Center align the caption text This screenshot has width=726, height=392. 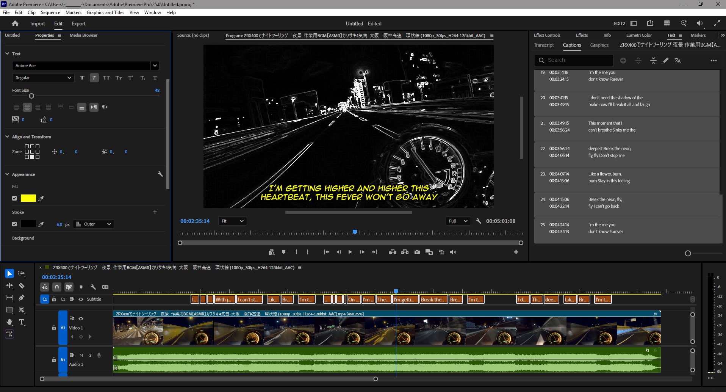27,107
